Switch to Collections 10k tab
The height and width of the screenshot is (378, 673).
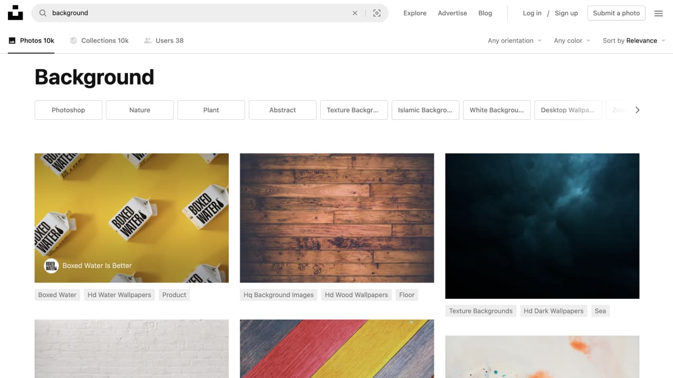click(99, 40)
